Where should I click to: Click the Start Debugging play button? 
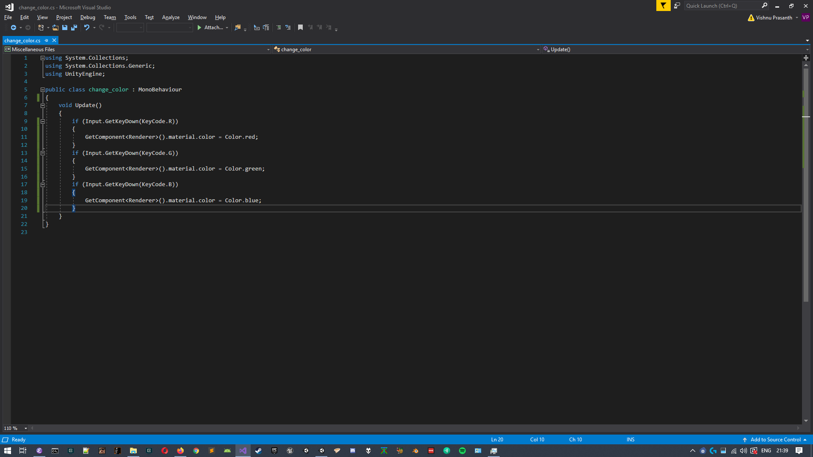[199, 28]
